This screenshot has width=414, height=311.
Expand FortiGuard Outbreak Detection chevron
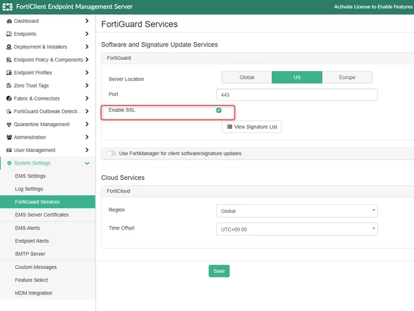pyautogui.click(x=87, y=111)
